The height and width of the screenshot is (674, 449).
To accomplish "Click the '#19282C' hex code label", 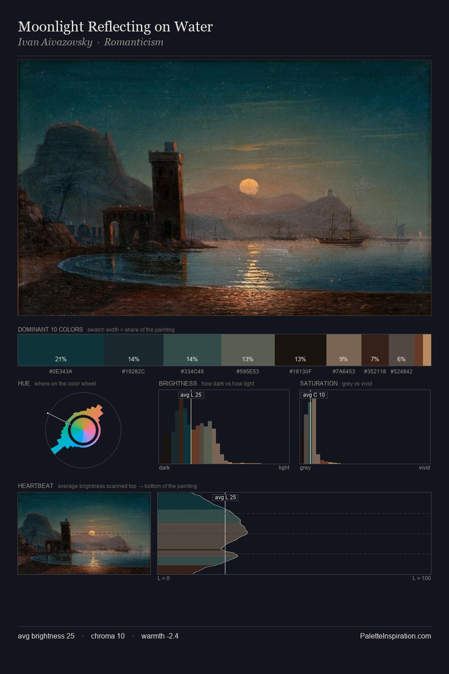I will (133, 372).
